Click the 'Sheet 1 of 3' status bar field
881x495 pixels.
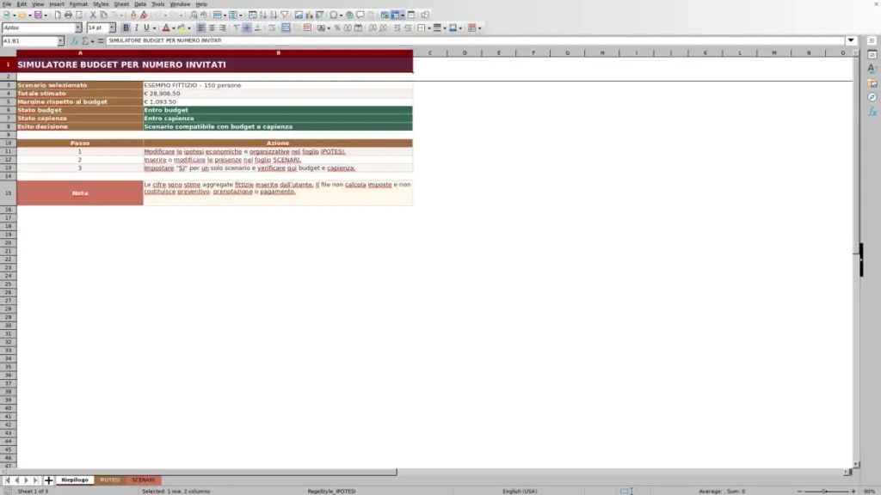click(x=34, y=491)
